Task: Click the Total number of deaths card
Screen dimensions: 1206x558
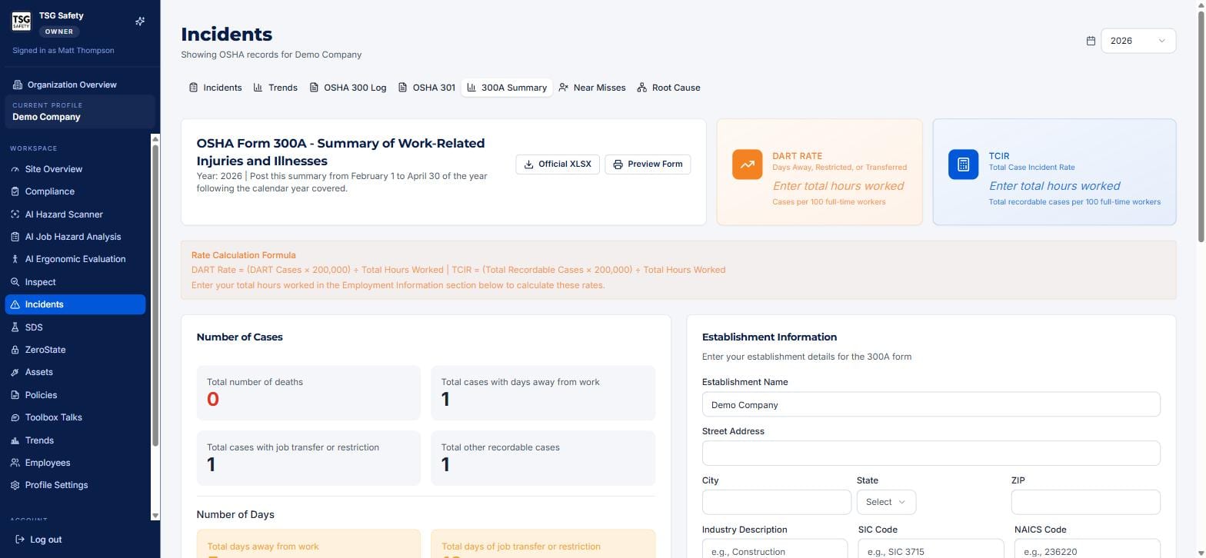Action: coord(308,393)
